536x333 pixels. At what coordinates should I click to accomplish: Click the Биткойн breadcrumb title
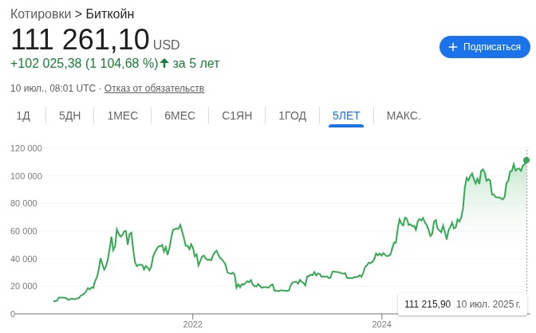[110, 14]
